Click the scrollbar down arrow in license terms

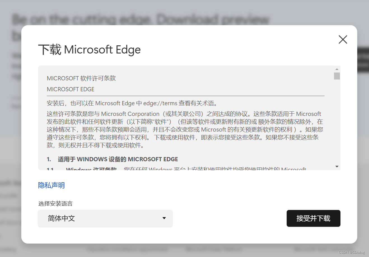[x=337, y=166]
